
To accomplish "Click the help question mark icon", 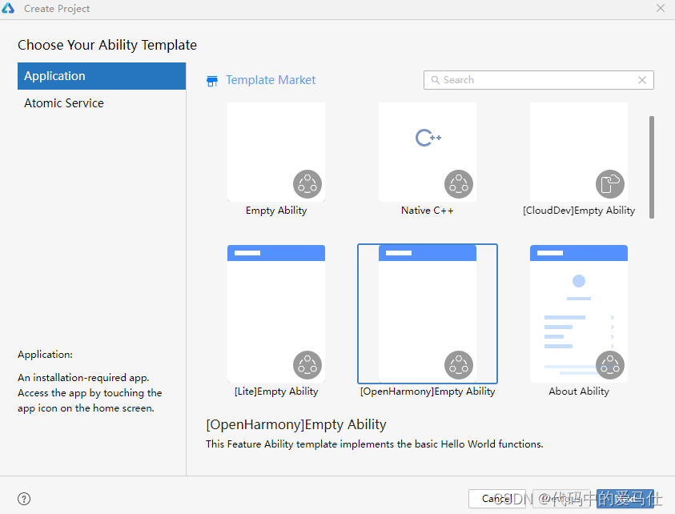I will point(24,498).
